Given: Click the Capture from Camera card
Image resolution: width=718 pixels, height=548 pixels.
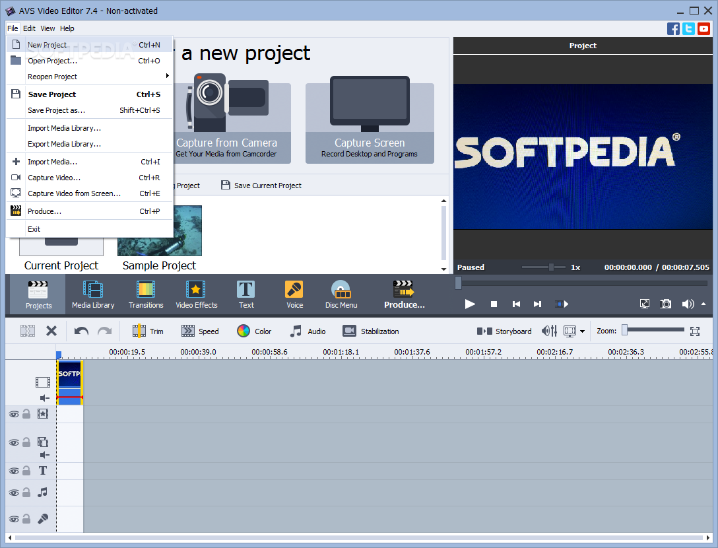Looking at the screenshot, I should pos(232,120).
